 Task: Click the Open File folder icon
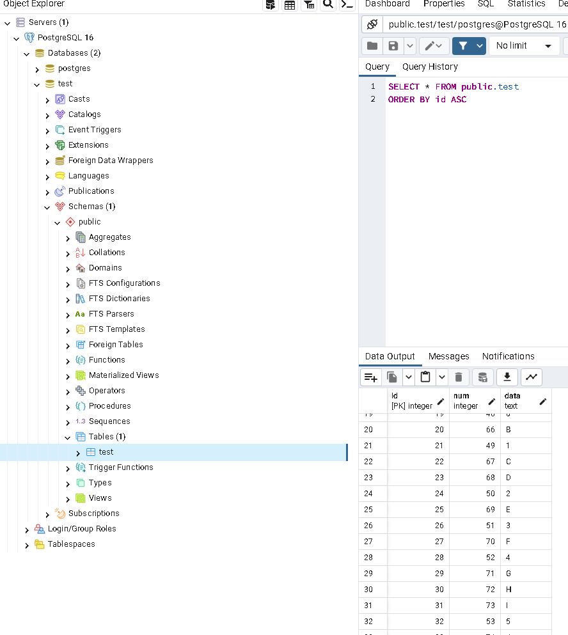[372, 46]
